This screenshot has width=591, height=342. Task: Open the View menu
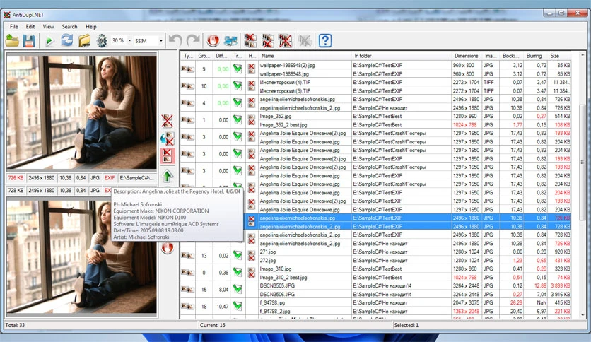[x=48, y=27]
